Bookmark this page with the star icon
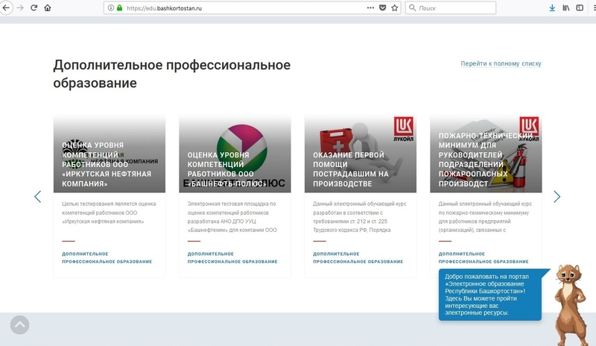The width and height of the screenshot is (596, 346). point(394,8)
